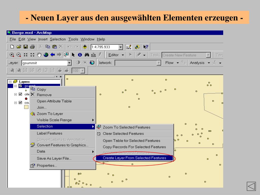Choose Join from context menu
The height and width of the screenshot is (195, 260).
(x=62, y=107)
